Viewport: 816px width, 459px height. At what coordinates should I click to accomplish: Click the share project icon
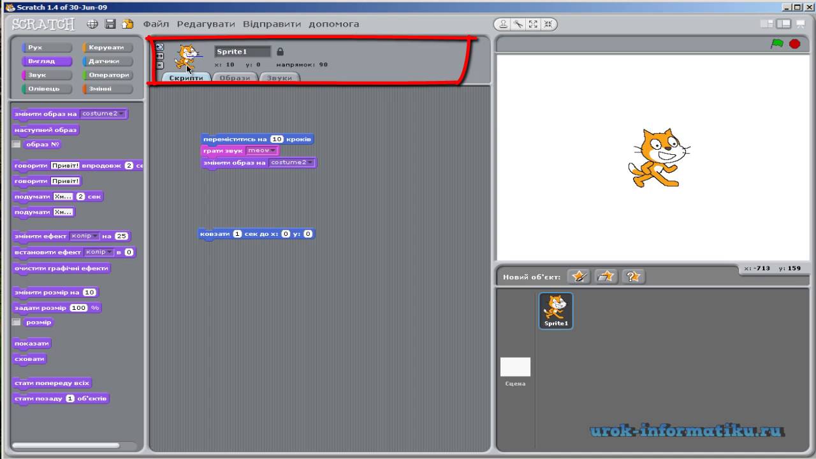127,24
